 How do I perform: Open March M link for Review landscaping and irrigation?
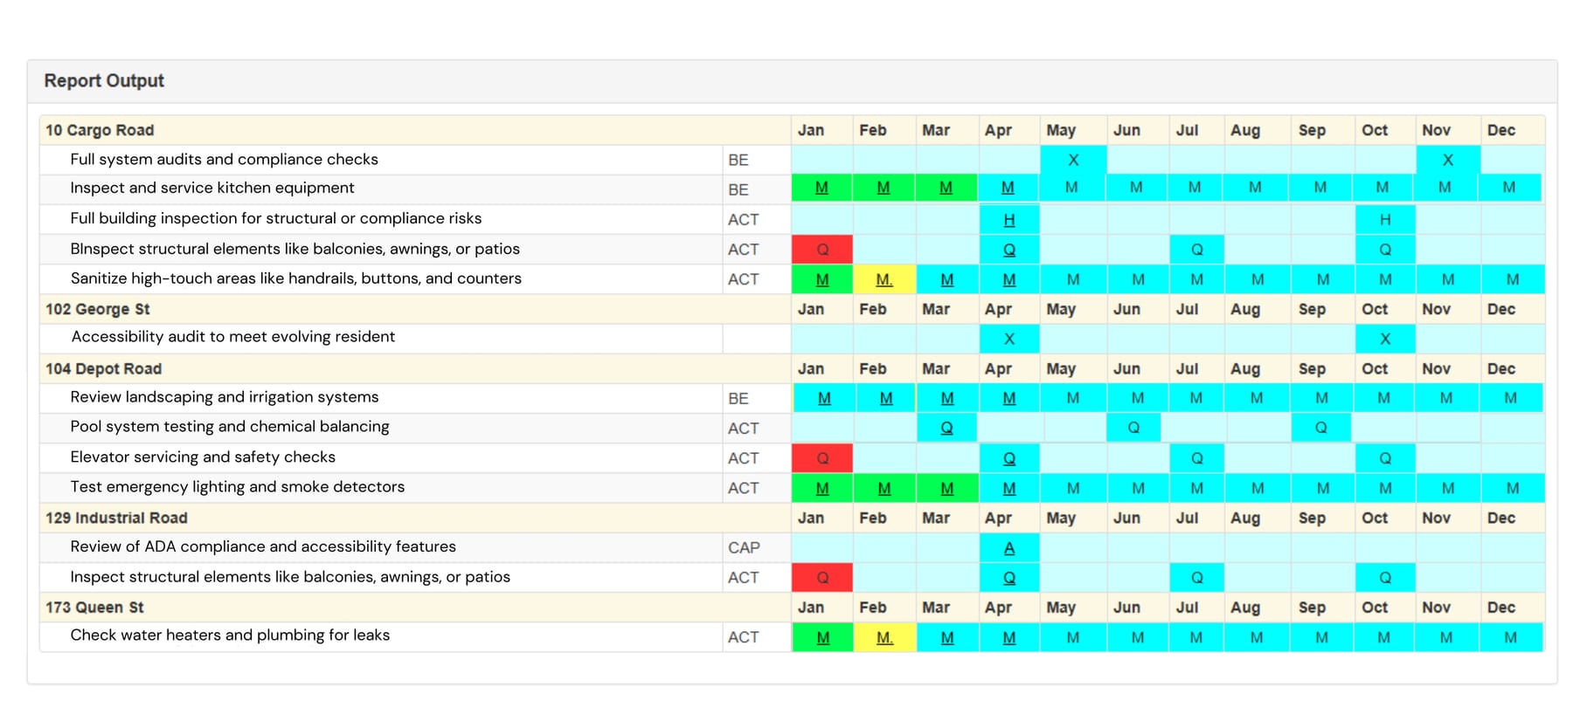tap(947, 398)
